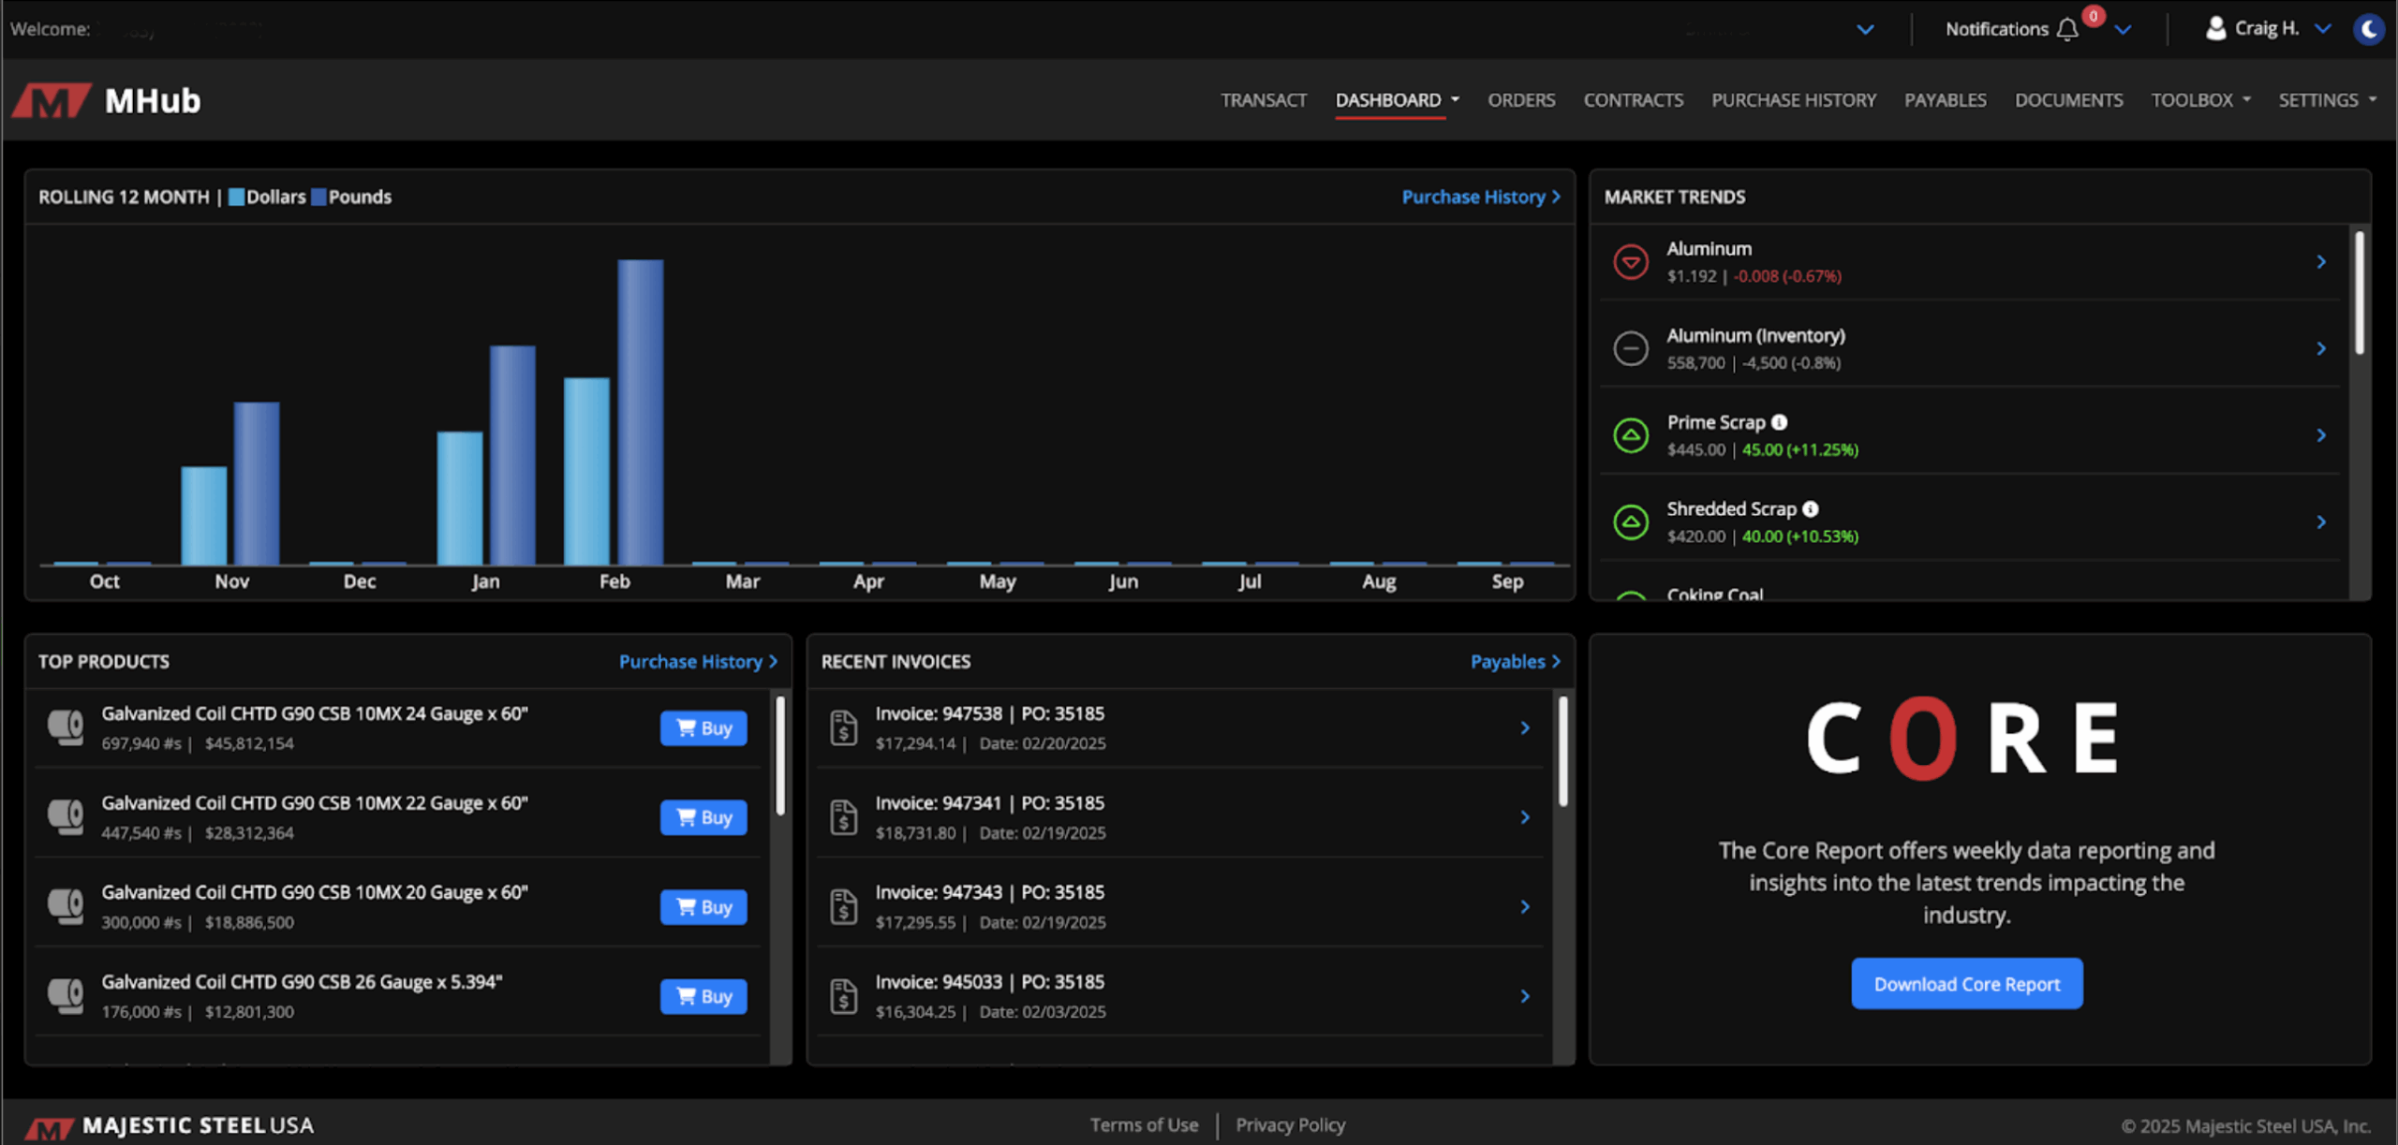
Task: Go to the Contracts tab
Action: pyautogui.click(x=1633, y=100)
